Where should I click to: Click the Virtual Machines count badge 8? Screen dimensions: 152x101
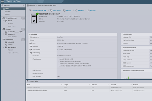23,18
